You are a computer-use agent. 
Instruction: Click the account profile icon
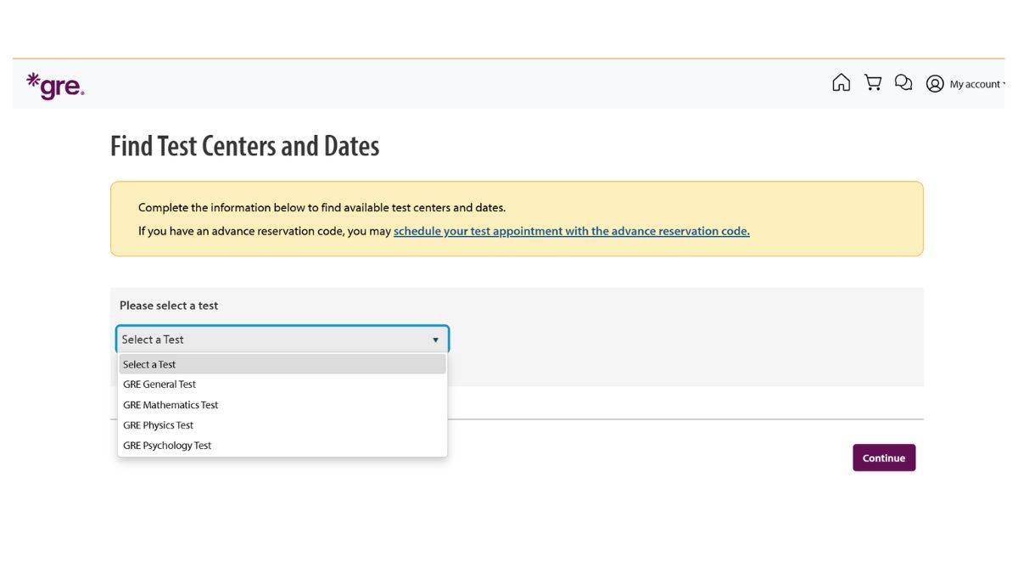tap(934, 83)
